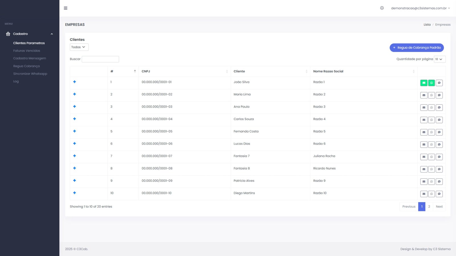
Task: Click the Buscar search input field
Action: click(100, 59)
